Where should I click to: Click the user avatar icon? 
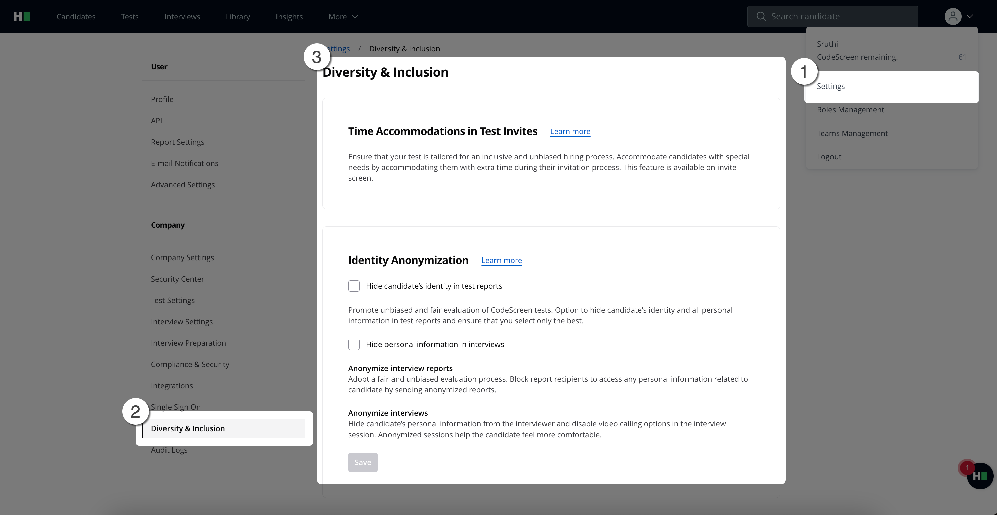[x=953, y=17]
